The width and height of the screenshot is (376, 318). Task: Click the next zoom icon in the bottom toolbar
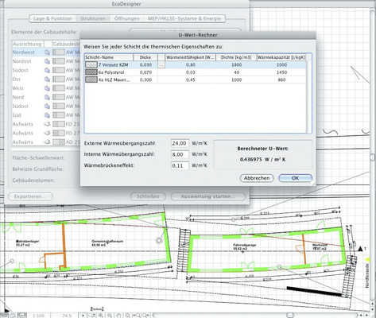point(145,316)
